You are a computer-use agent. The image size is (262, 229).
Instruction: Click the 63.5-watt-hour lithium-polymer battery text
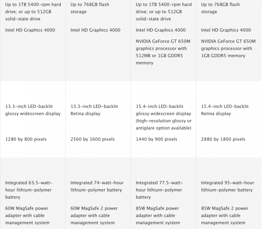29,190
